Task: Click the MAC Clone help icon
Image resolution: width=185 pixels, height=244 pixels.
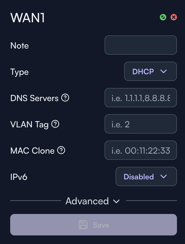Action: tap(61, 150)
